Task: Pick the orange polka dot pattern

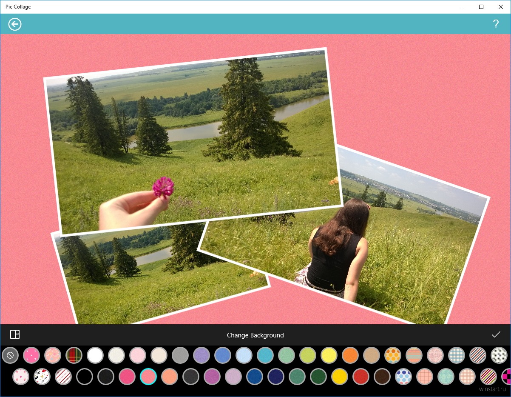Action: [x=393, y=355]
